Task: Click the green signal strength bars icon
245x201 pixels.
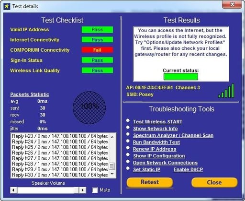Action: 226,91
